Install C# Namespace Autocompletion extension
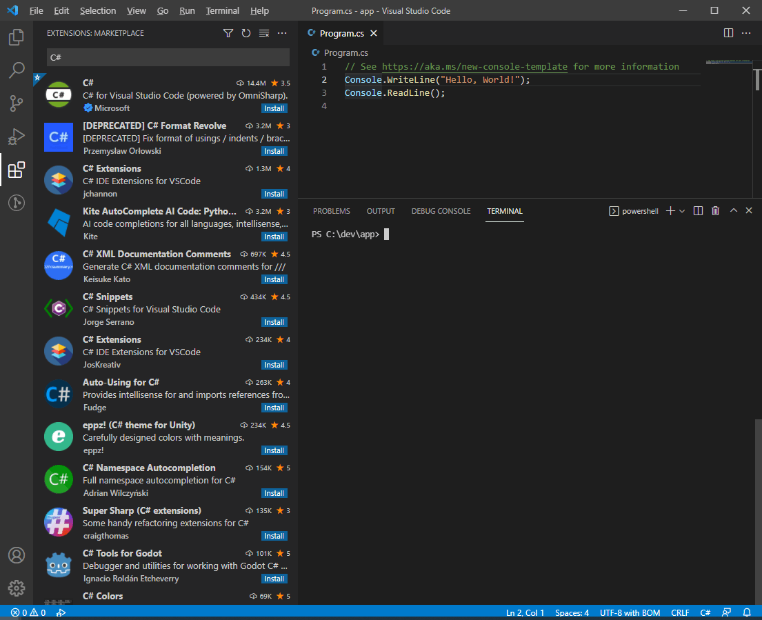Image resolution: width=762 pixels, height=620 pixels. [274, 493]
